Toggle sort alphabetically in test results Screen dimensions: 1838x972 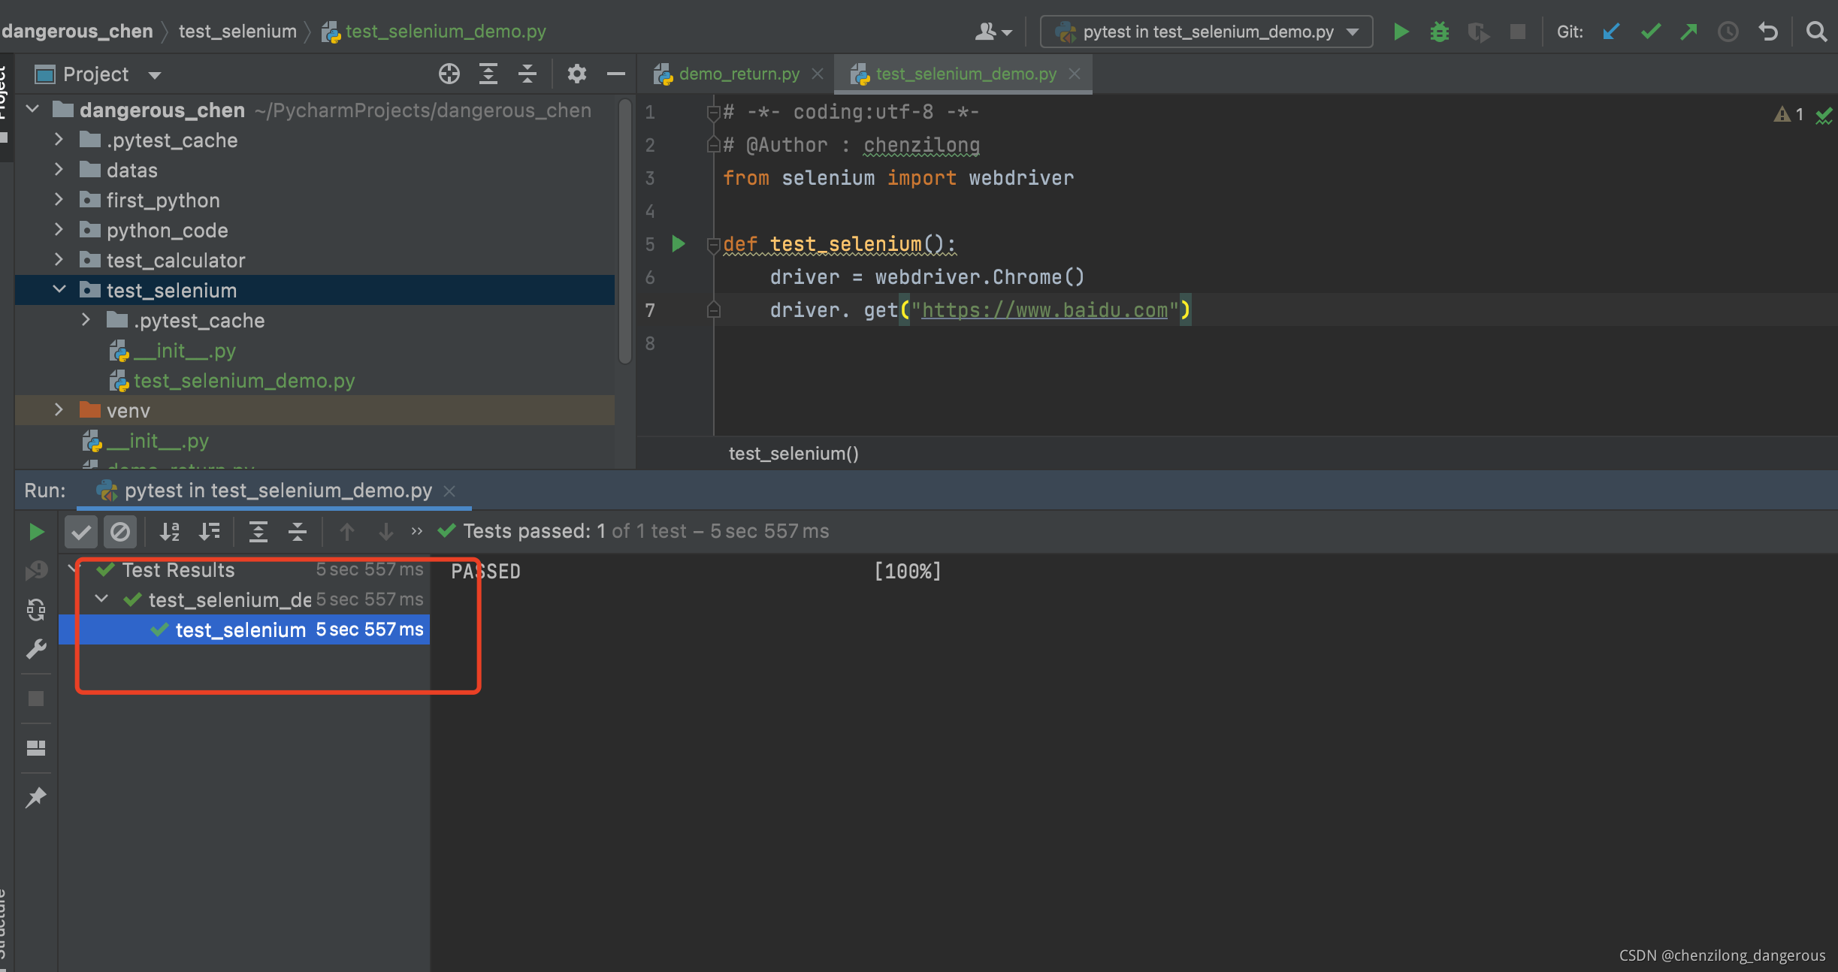170,532
